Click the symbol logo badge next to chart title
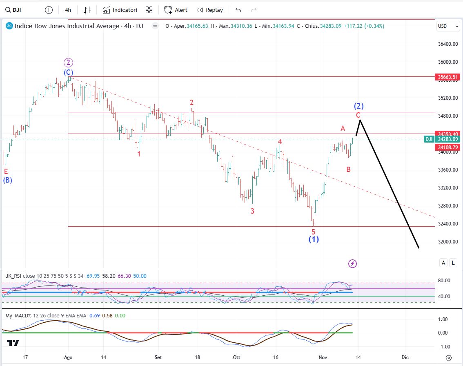Viewport: 463px width, 366px height. click(x=9, y=26)
